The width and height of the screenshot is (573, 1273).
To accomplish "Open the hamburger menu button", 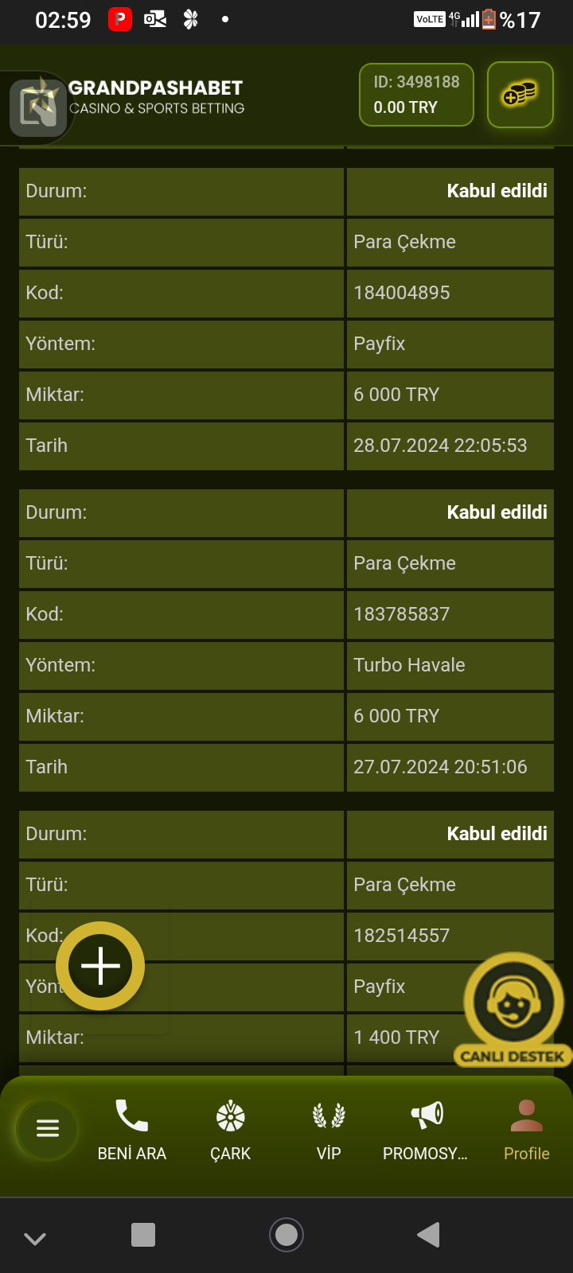I will [48, 1128].
